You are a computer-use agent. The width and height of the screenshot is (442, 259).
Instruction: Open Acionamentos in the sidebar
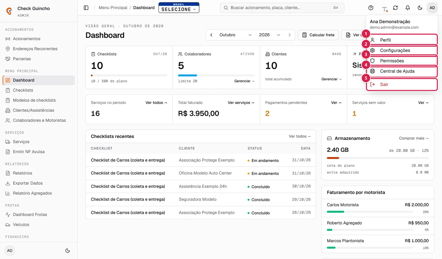(x=39, y=39)
